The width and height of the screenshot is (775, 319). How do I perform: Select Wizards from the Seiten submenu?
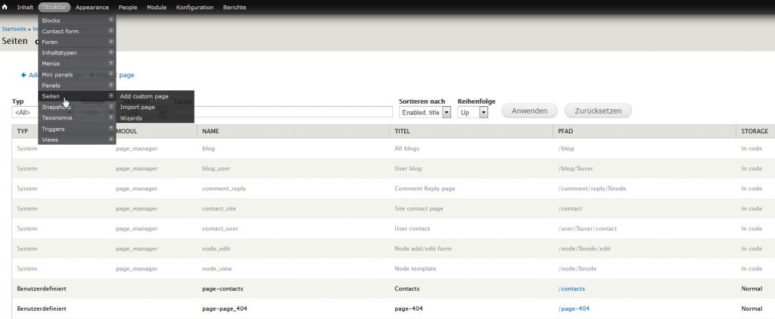pos(132,118)
